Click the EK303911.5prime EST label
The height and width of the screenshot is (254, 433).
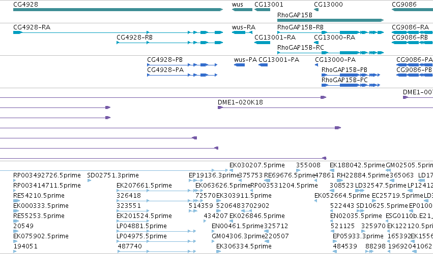tap(244, 196)
